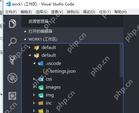Image resolution: width=139 pixels, height=113 pixels.
Task: Select the css folder label
Action: pyautogui.click(x=49, y=79)
